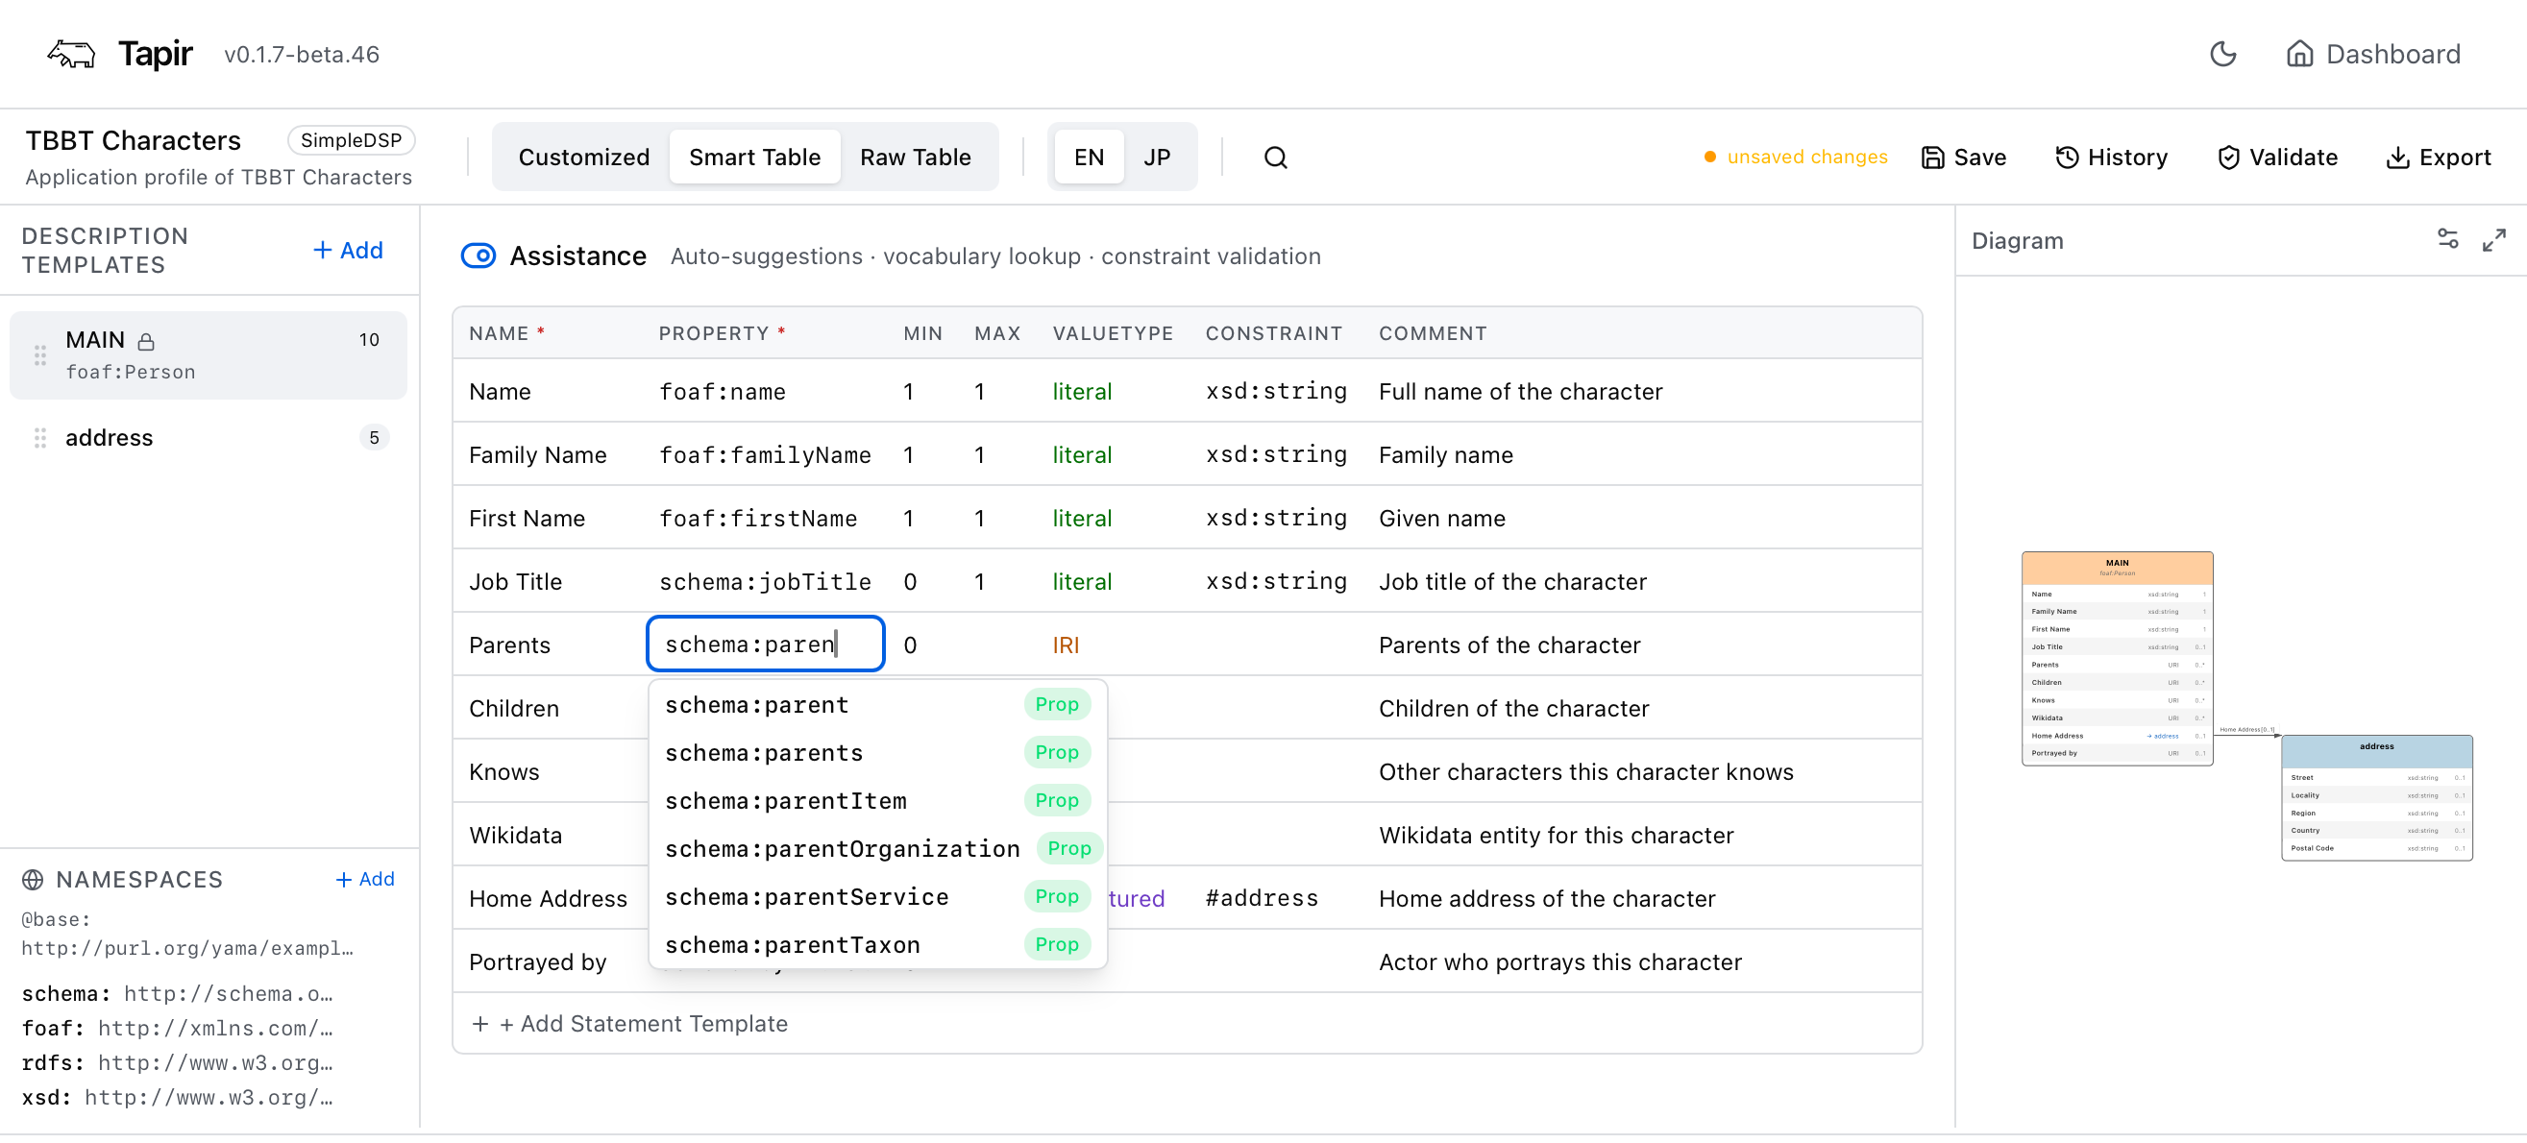Screen dimensions: 2527x1143
Task: Save the application profile
Action: (1964, 157)
